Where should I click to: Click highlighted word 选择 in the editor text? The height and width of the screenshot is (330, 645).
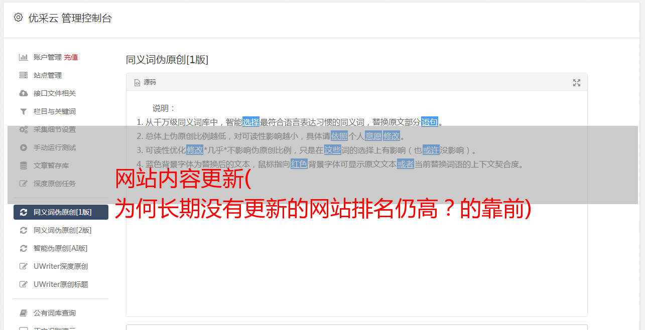[251, 122]
